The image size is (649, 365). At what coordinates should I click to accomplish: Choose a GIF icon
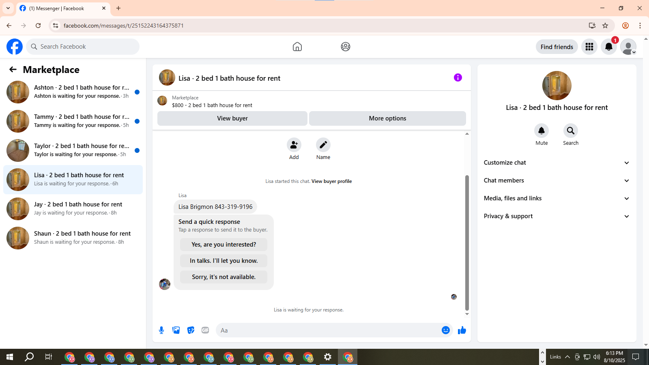[x=205, y=330]
